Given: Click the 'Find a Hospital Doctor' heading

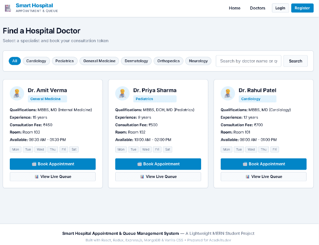Looking at the screenshot, I should click(41, 31).
